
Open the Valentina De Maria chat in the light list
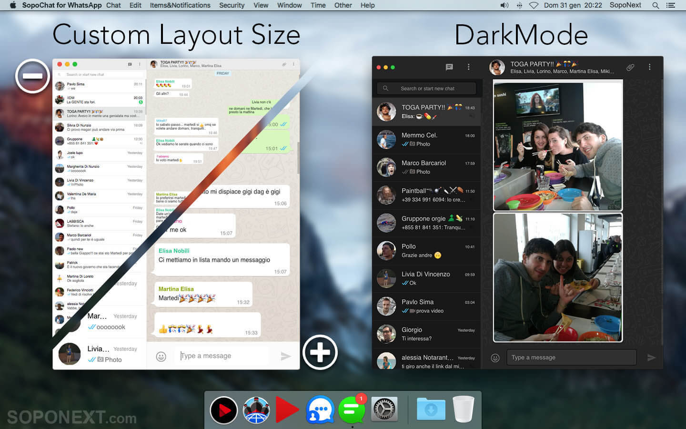(x=99, y=196)
